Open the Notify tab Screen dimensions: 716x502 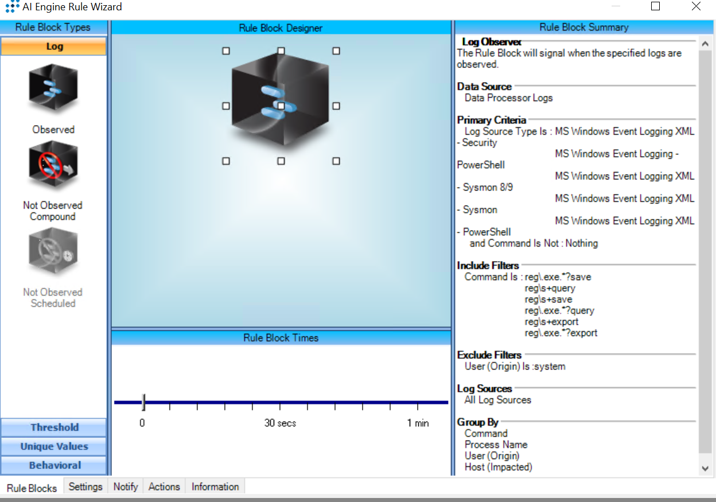[x=126, y=487]
